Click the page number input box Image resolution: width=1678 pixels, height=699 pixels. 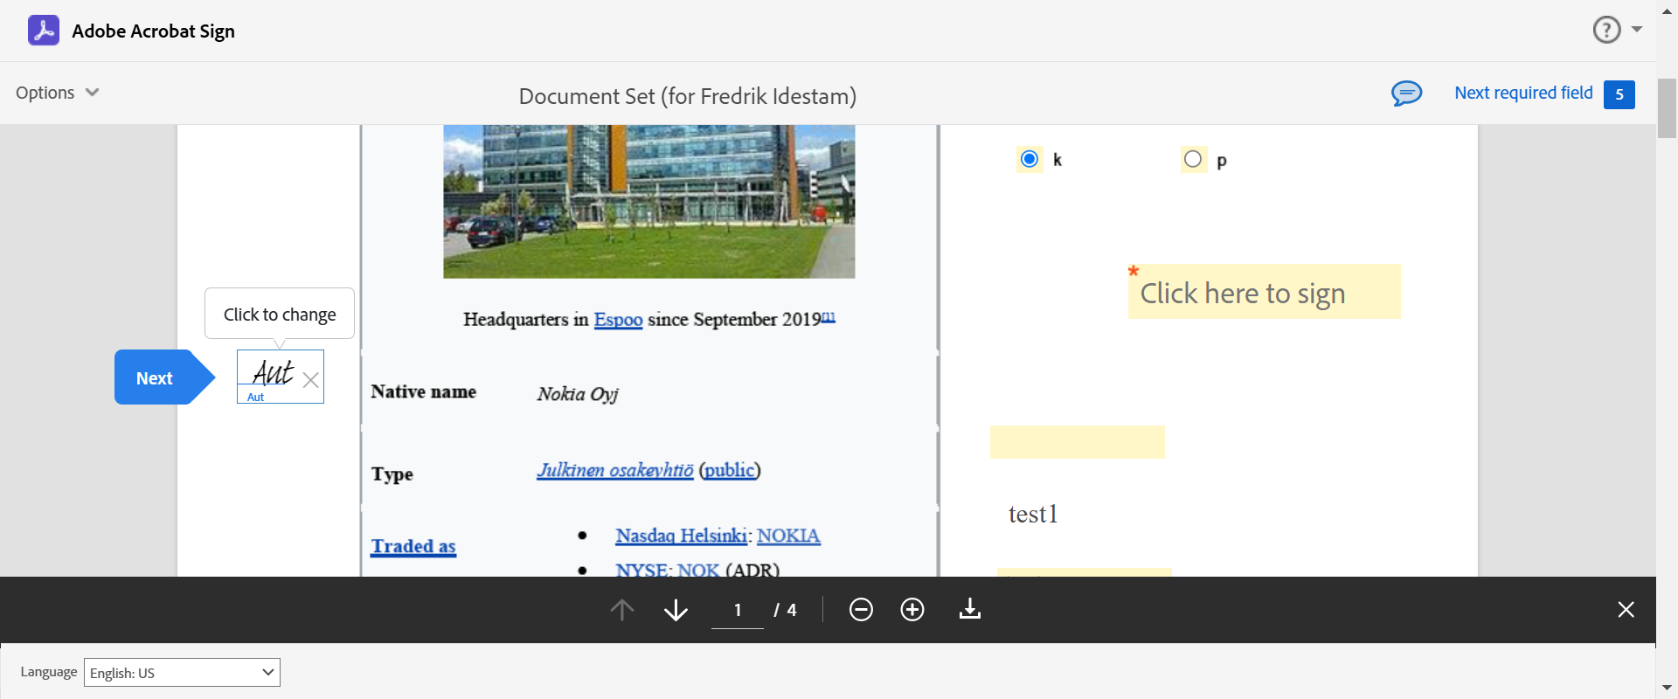[738, 610]
